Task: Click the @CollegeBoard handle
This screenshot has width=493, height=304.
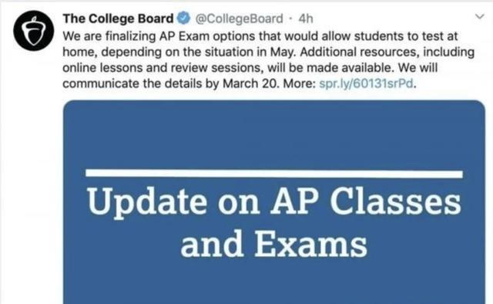Action: pos(240,19)
